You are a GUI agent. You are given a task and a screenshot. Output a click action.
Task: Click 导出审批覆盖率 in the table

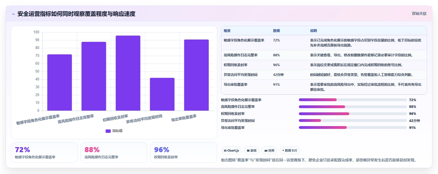click(x=236, y=84)
